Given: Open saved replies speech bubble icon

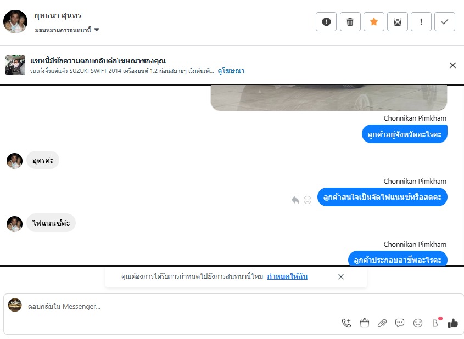Looking at the screenshot, I should coord(400,323).
